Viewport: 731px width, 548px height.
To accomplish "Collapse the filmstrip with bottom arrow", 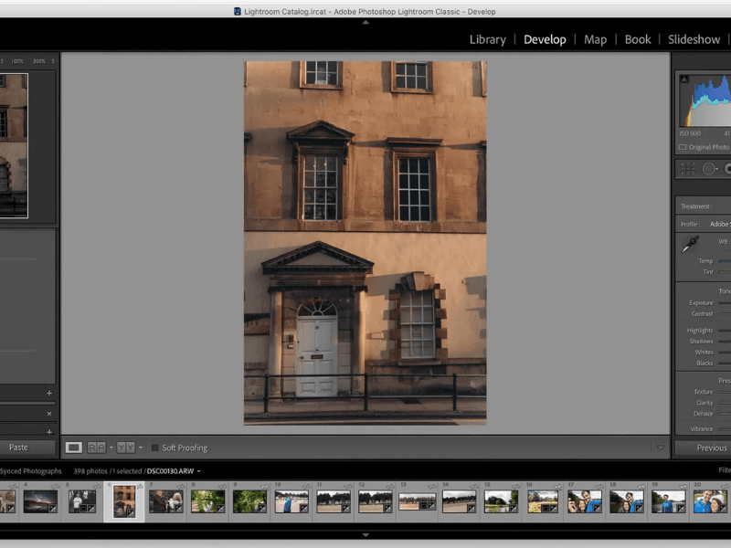I will tap(365, 535).
